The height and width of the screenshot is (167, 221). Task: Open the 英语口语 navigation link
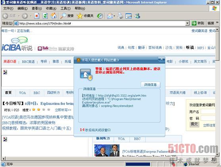point(10,61)
